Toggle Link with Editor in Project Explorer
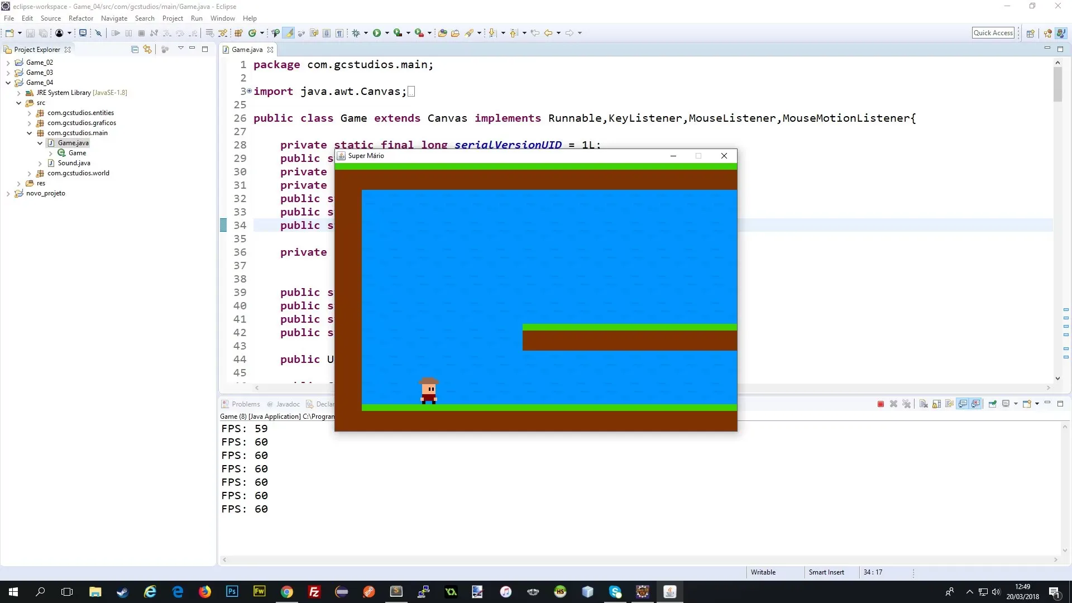The width and height of the screenshot is (1072, 603). (x=147, y=49)
